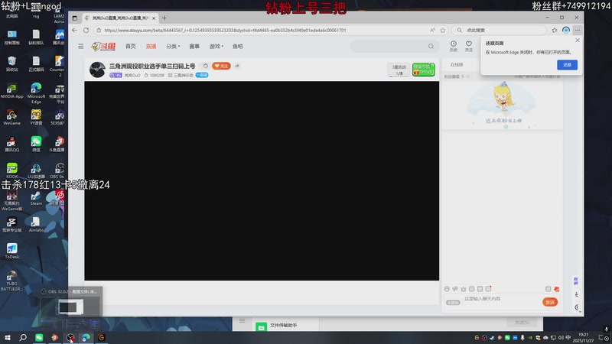
Task: Open the 鱼吧 nav item
Action: pyautogui.click(x=238, y=46)
